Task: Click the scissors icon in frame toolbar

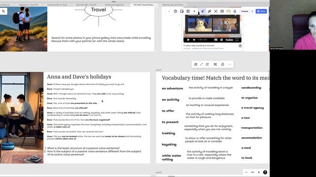Action: [215, 64]
